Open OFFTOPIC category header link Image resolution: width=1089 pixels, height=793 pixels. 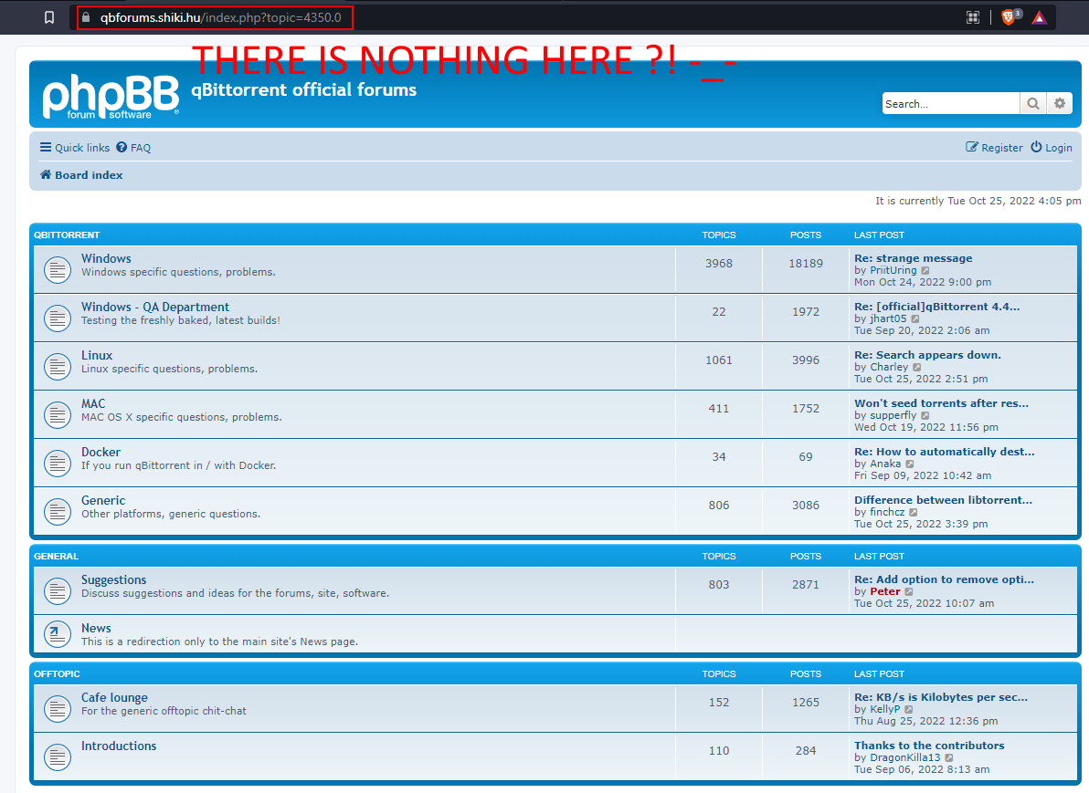57,674
